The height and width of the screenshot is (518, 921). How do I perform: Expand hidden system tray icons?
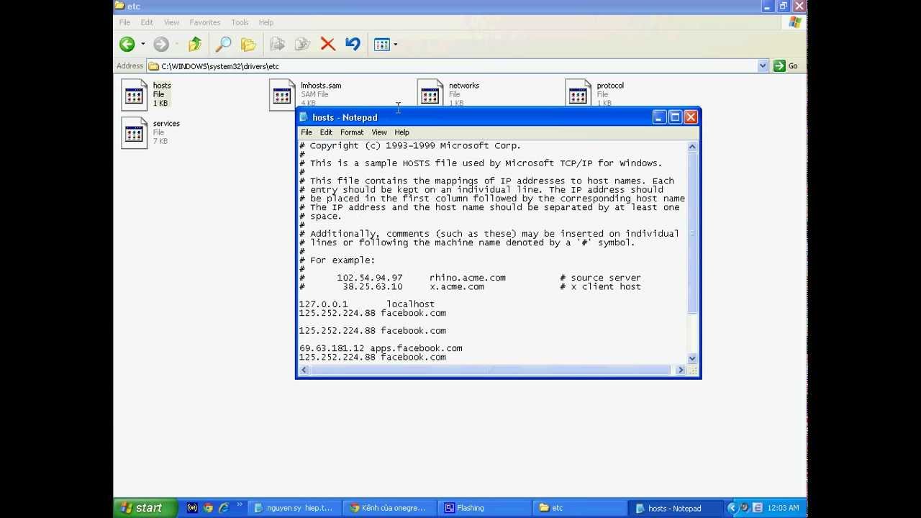[x=732, y=508]
